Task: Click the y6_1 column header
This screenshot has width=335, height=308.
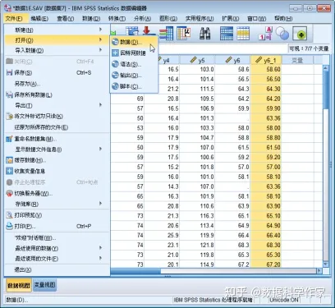Action: [266, 60]
